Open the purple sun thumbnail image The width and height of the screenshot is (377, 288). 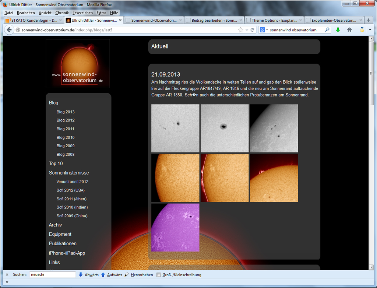(175, 227)
